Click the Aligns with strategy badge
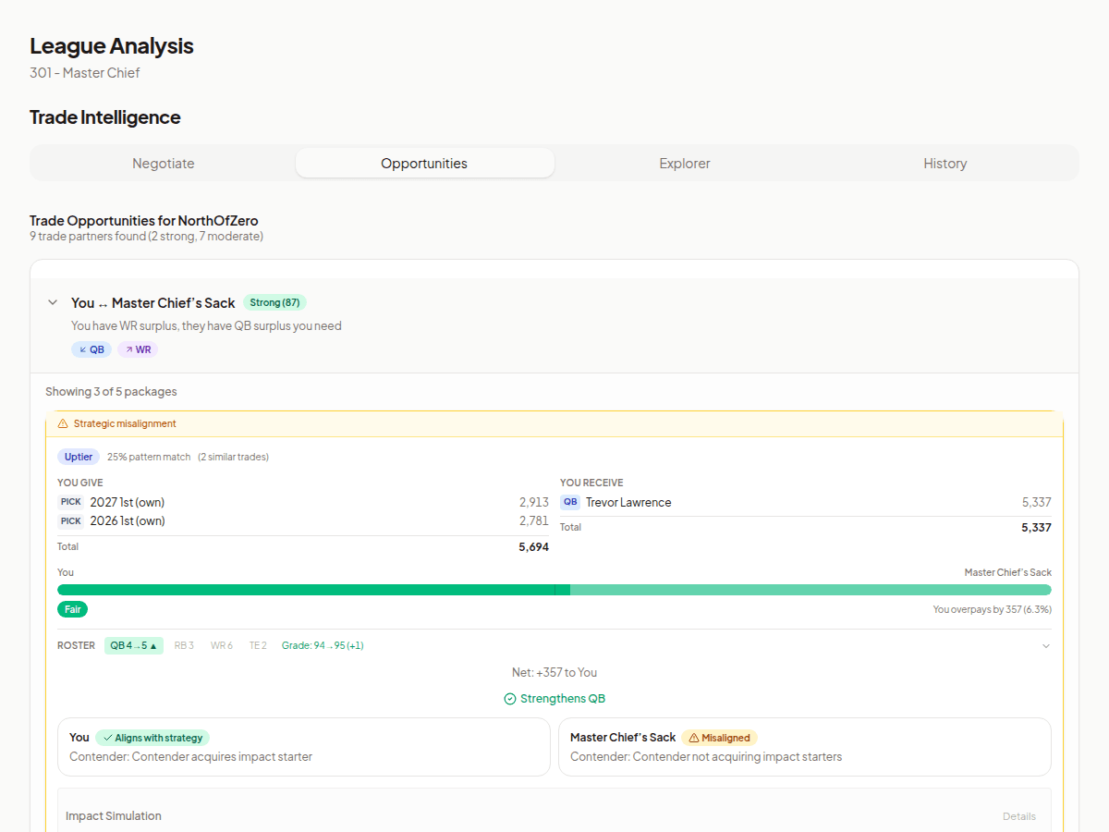This screenshot has width=1109, height=832. click(x=152, y=738)
